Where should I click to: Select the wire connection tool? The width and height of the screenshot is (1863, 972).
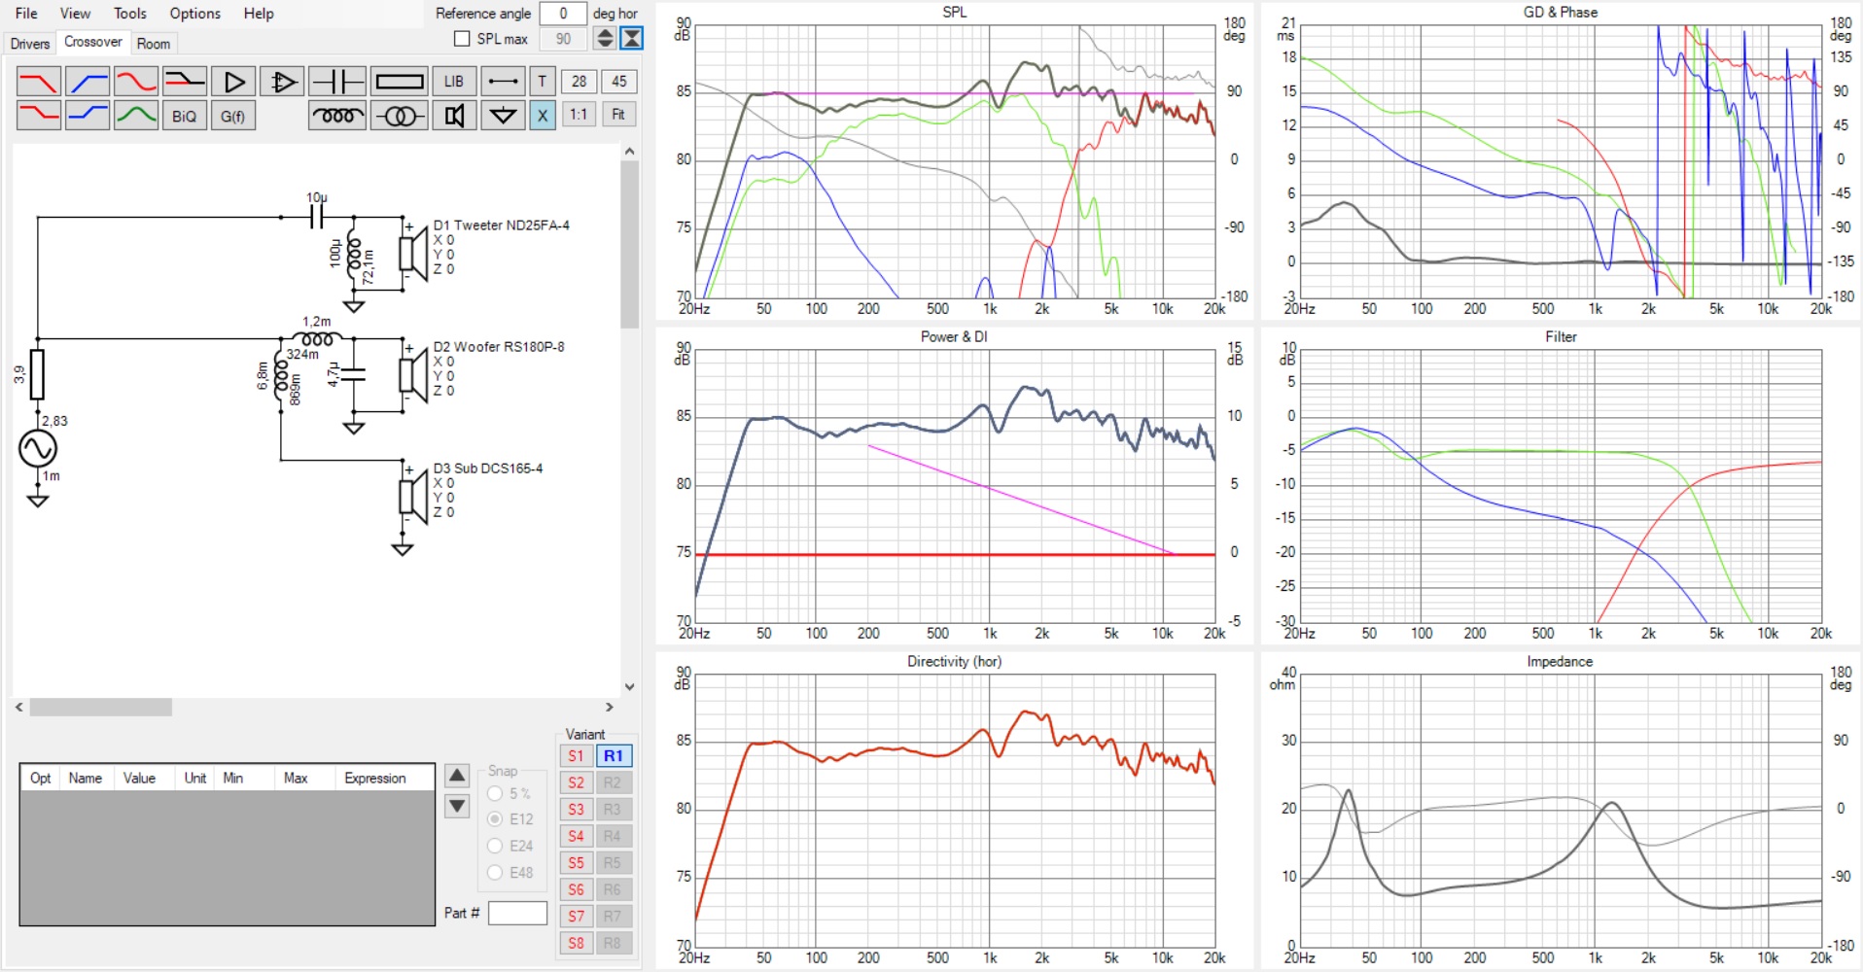click(x=503, y=82)
